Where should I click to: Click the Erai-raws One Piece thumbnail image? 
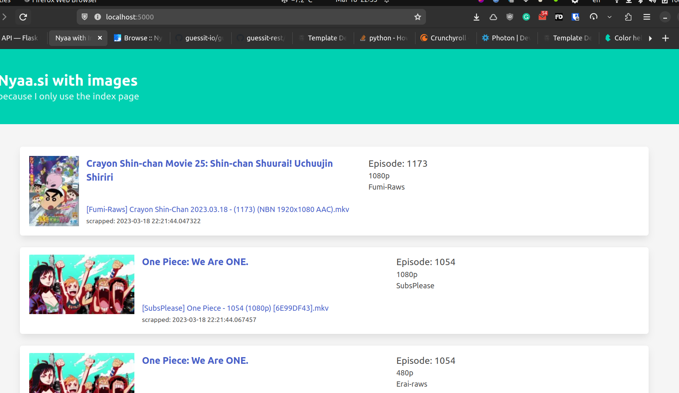82,373
